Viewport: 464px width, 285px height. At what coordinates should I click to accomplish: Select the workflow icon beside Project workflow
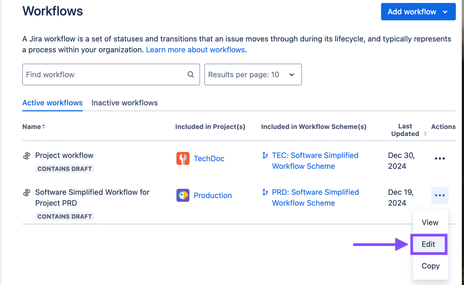tap(26, 155)
